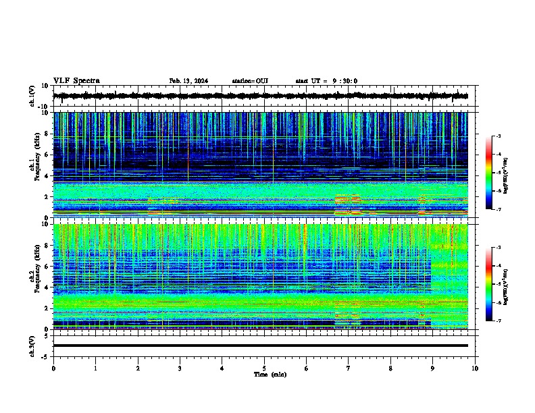This screenshot has height=413, width=535.
Task: Click the ch.2 spectrogram color scale bar
Action: 489,284
